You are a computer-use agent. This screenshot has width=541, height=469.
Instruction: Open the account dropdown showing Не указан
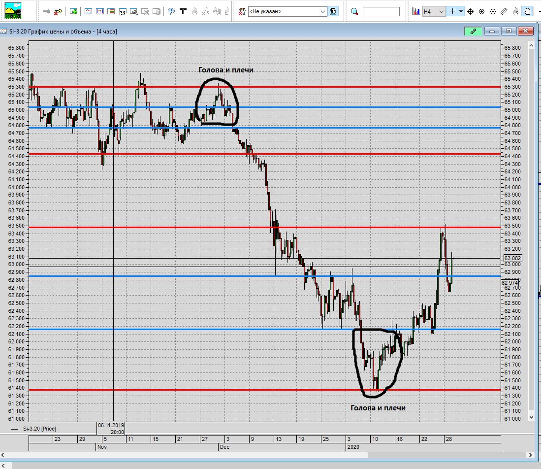pyautogui.click(x=287, y=11)
